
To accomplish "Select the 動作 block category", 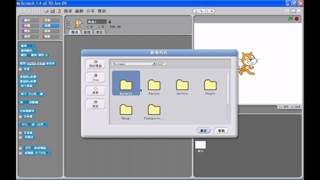I will click(30, 20).
